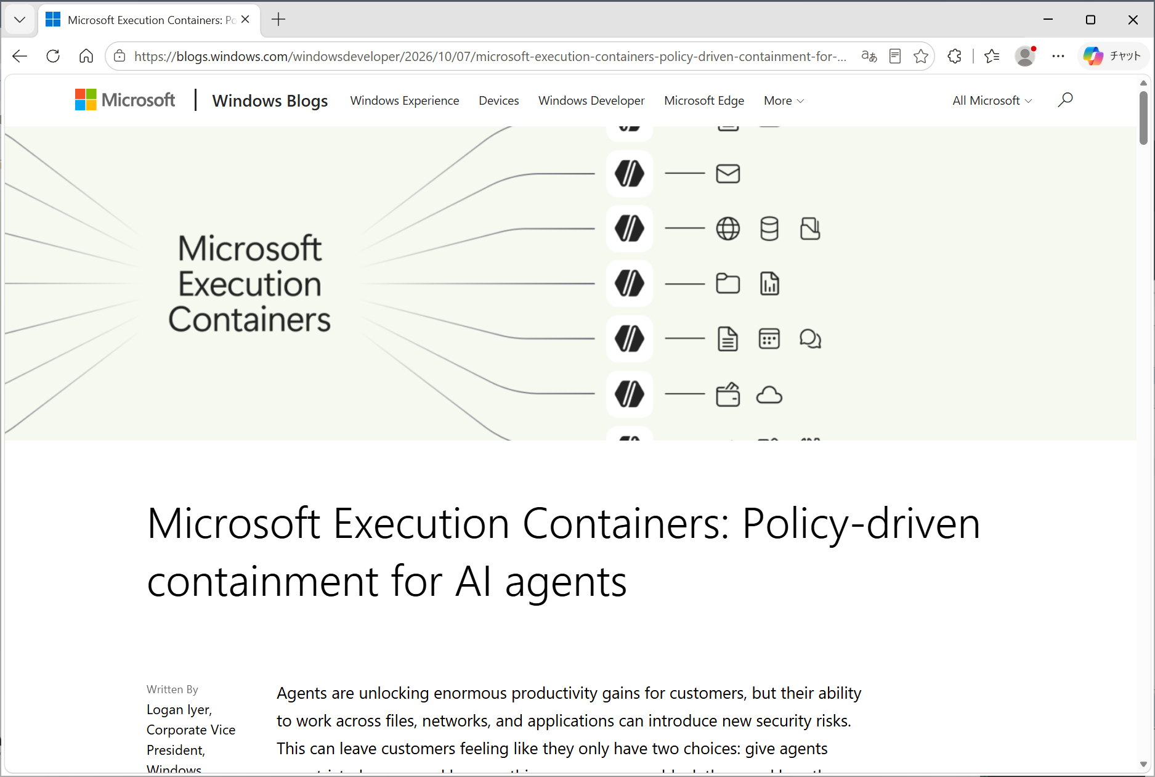Expand the All Microsoft dropdown
Viewport: 1155px width, 777px height.
pyautogui.click(x=992, y=100)
